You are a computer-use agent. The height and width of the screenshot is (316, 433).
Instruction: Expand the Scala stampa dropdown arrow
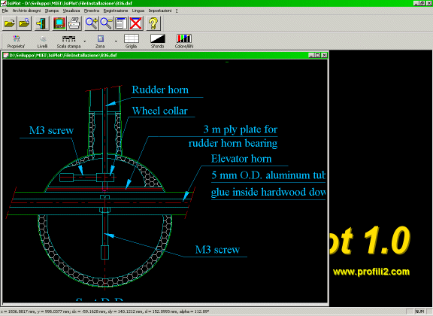point(84,41)
